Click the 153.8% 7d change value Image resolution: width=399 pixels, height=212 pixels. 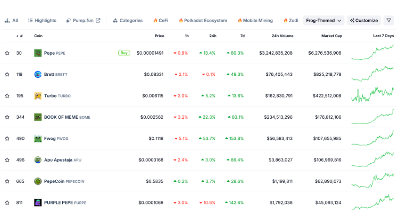pos(235,138)
